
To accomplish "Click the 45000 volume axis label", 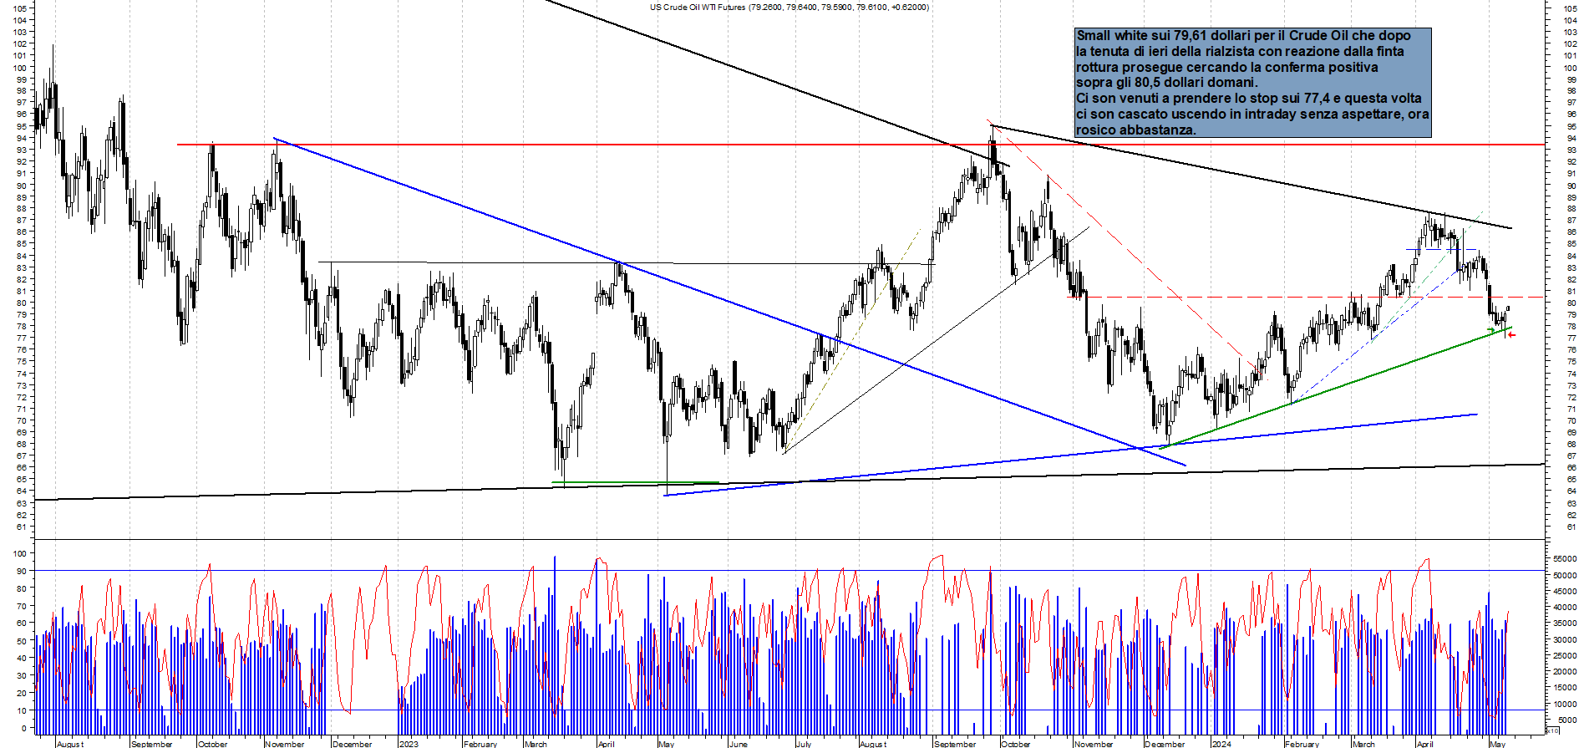I will 1565,591.
